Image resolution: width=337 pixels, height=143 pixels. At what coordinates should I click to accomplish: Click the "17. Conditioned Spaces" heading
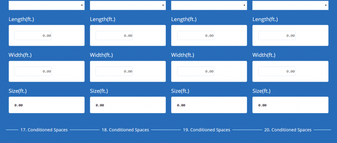(x=44, y=130)
